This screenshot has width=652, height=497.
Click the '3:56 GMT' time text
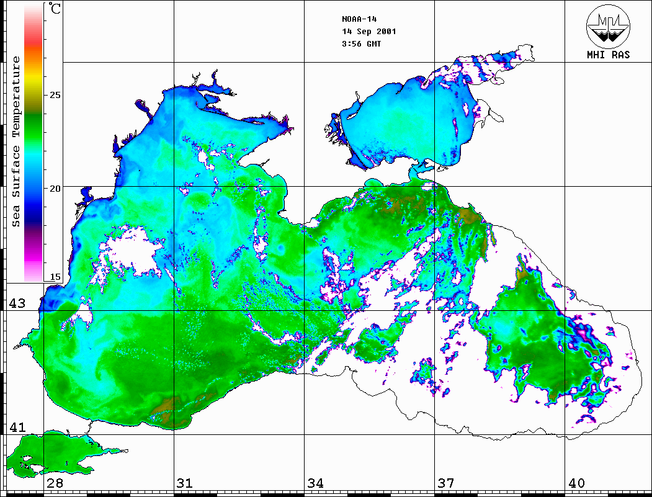[361, 43]
